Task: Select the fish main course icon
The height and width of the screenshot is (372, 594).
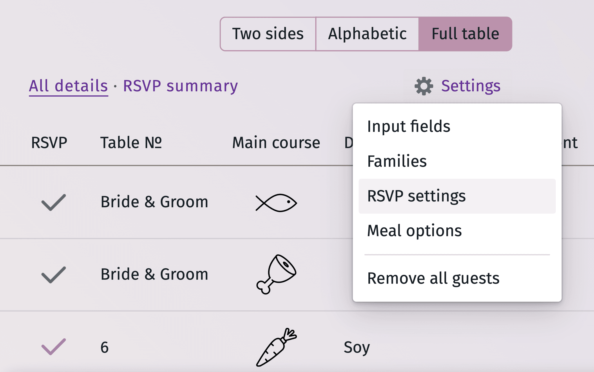Action: [276, 202]
